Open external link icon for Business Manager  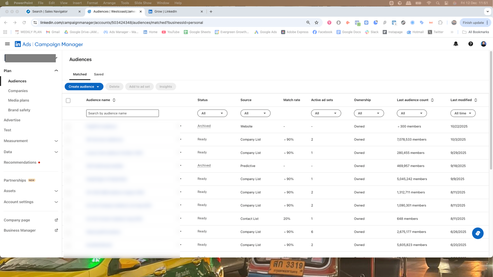point(56,230)
